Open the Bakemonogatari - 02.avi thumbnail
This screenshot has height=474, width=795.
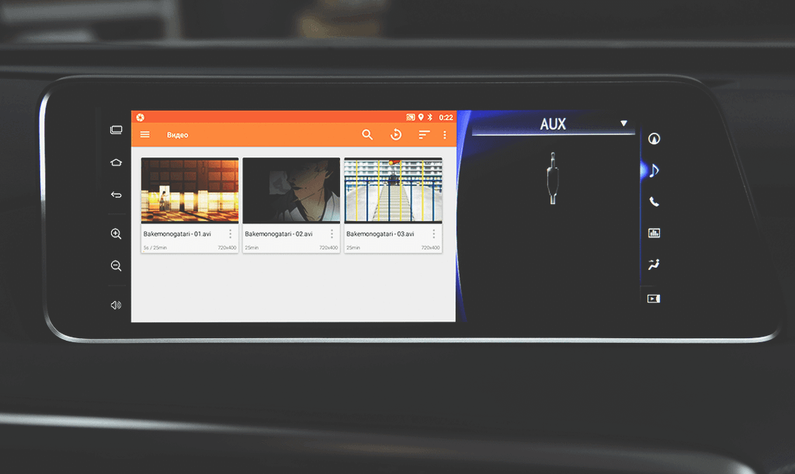pyautogui.click(x=291, y=190)
